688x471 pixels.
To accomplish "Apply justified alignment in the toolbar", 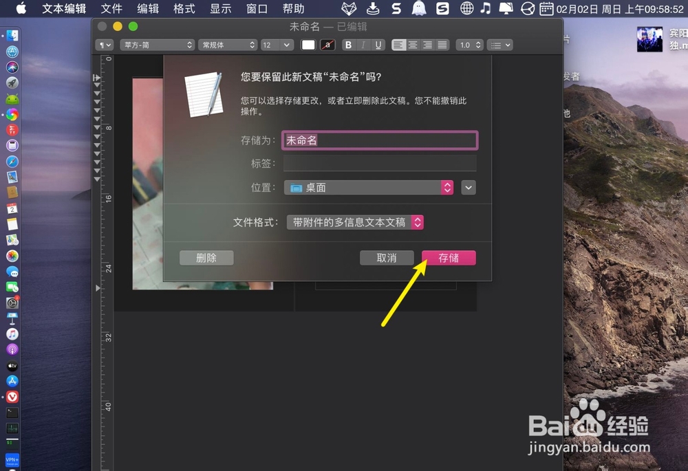I will [441, 45].
